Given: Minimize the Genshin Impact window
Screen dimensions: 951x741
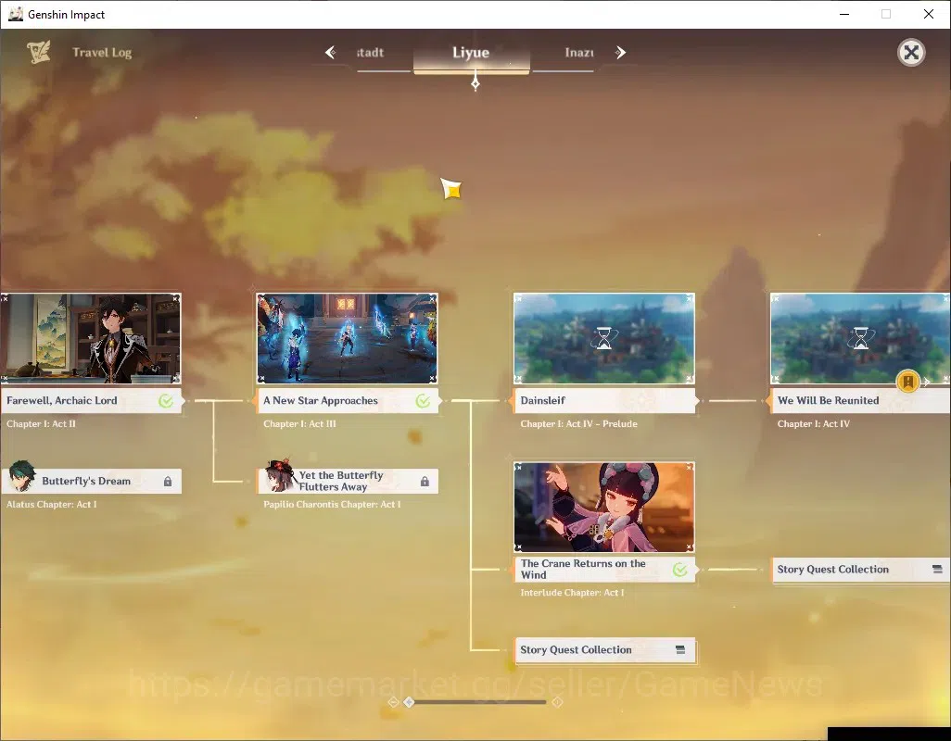Looking at the screenshot, I should (x=843, y=14).
